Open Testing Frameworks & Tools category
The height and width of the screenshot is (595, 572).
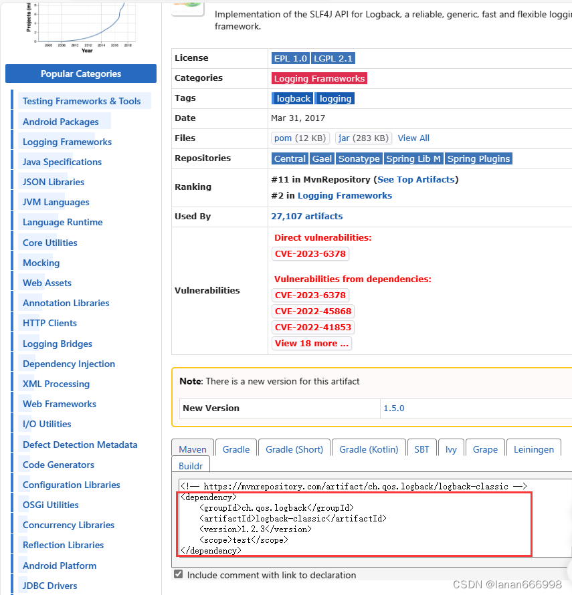[82, 102]
